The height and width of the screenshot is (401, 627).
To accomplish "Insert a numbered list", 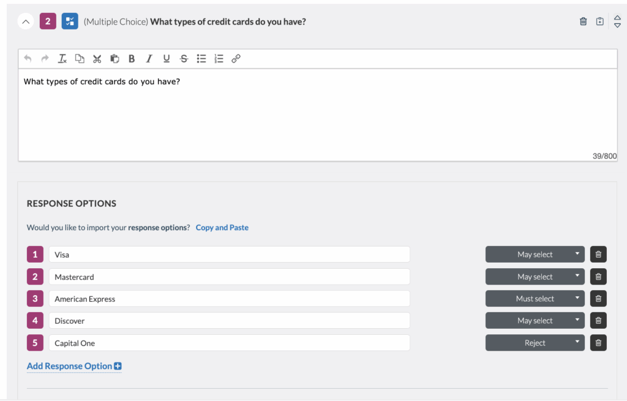I will click(x=219, y=58).
